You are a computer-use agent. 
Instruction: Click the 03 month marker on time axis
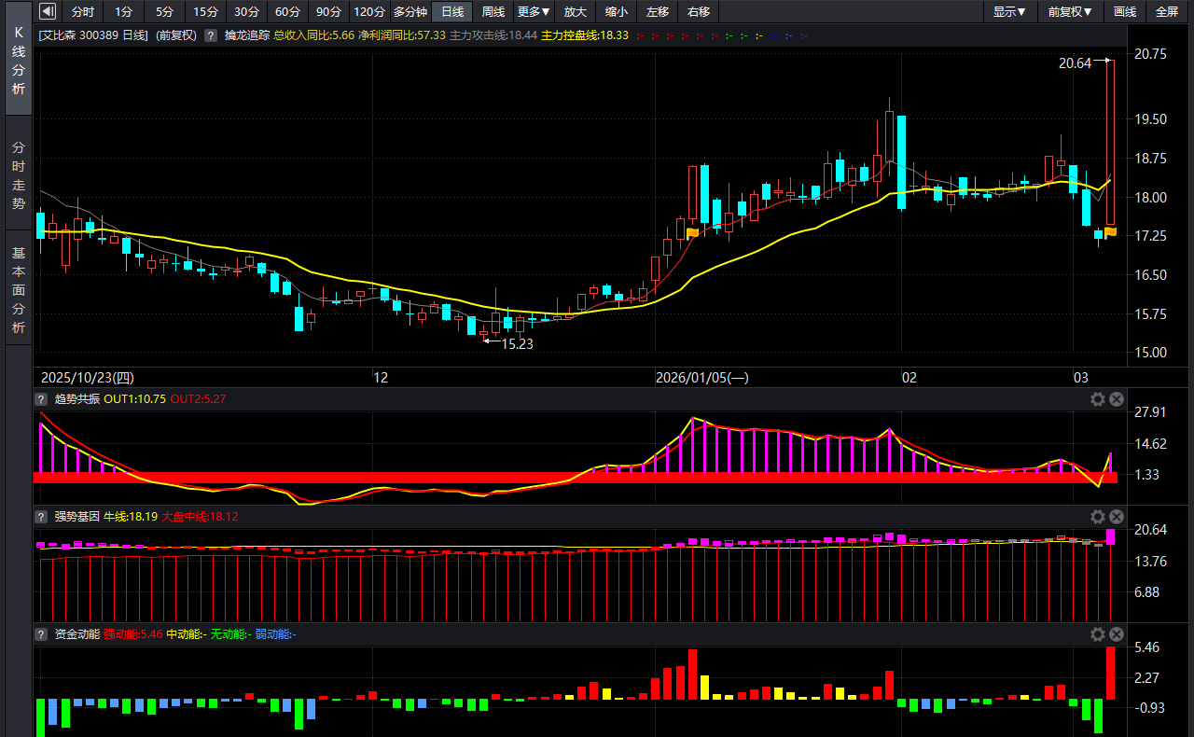tap(1081, 378)
